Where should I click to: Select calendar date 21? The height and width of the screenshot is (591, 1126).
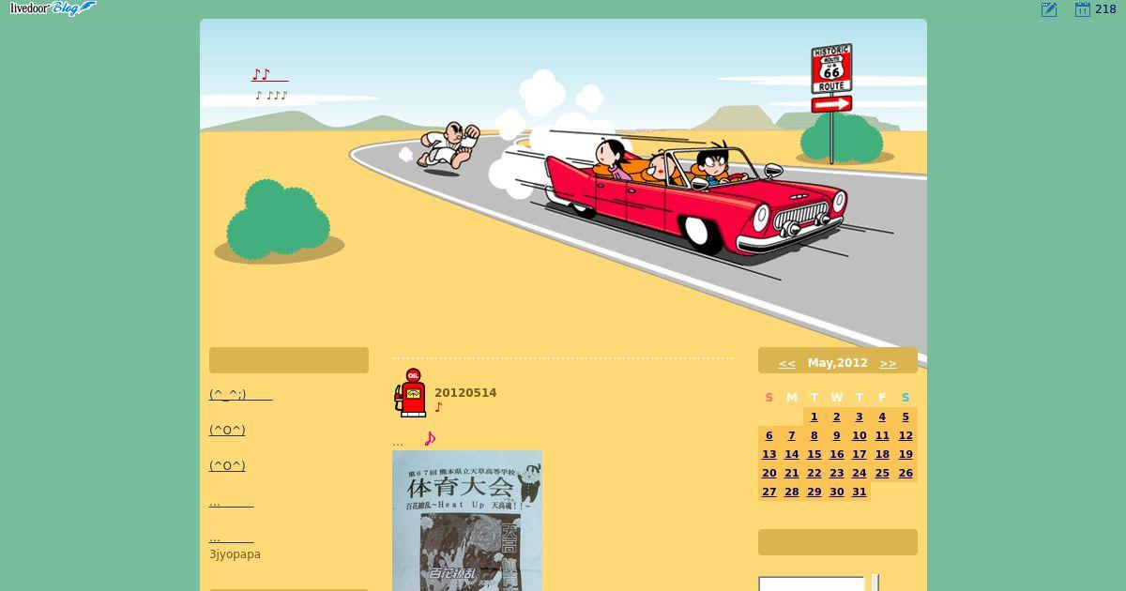pos(791,473)
